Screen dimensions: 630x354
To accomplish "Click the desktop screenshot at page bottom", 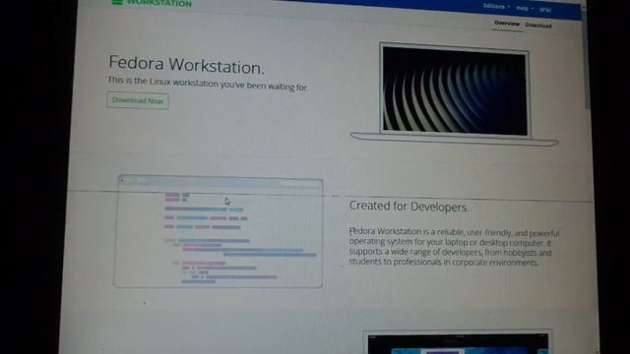I will point(458,342).
